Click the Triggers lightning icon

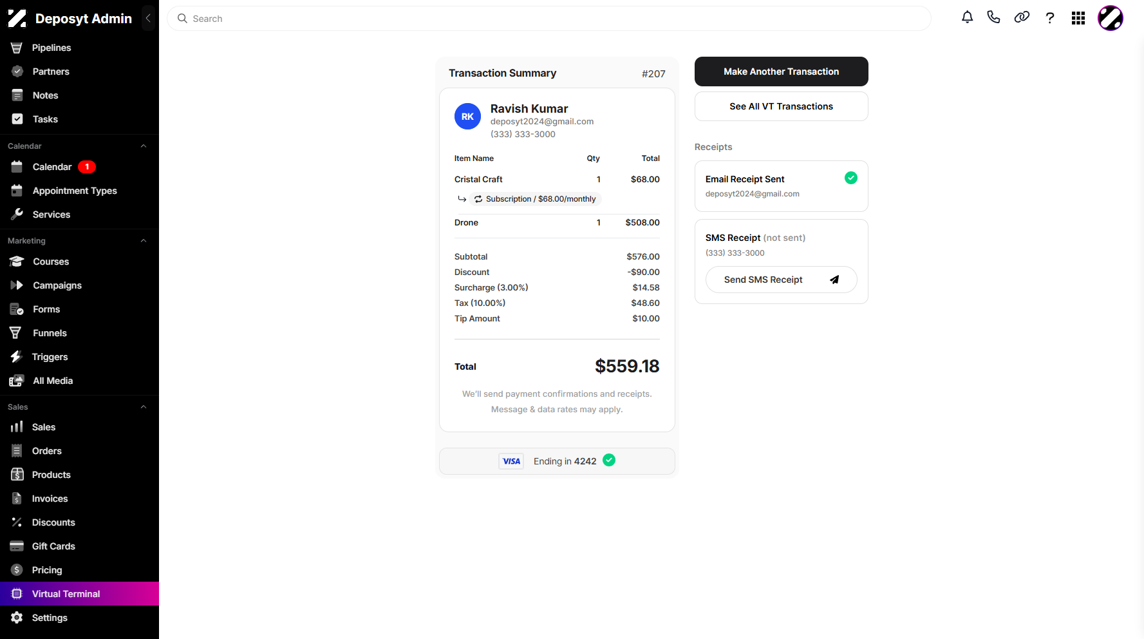pyautogui.click(x=17, y=357)
